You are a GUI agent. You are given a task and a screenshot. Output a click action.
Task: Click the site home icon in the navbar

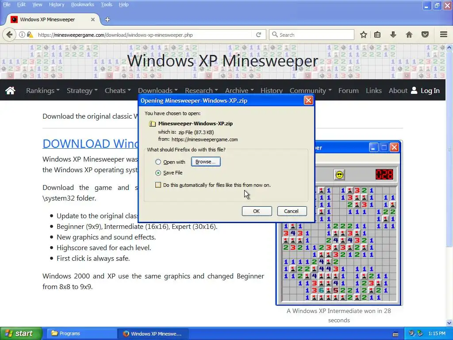click(x=11, y=90)
